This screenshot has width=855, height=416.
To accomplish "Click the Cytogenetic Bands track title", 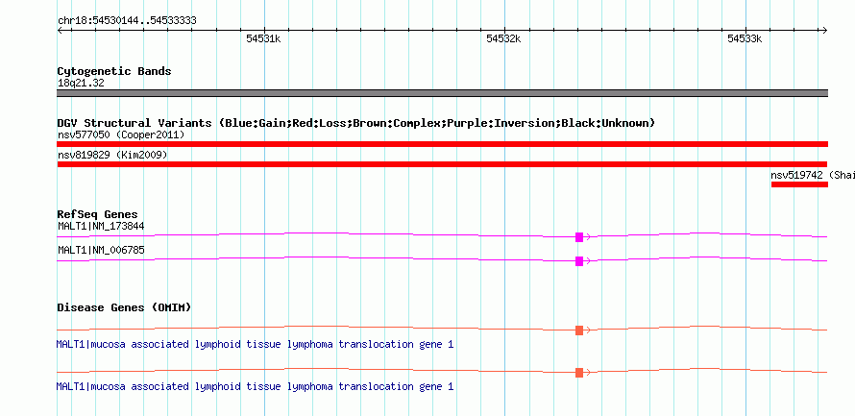I will tap(114, 71).
